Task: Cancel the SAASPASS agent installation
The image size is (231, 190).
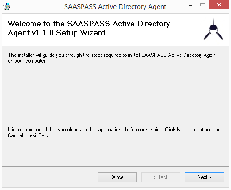Action: 117,177
